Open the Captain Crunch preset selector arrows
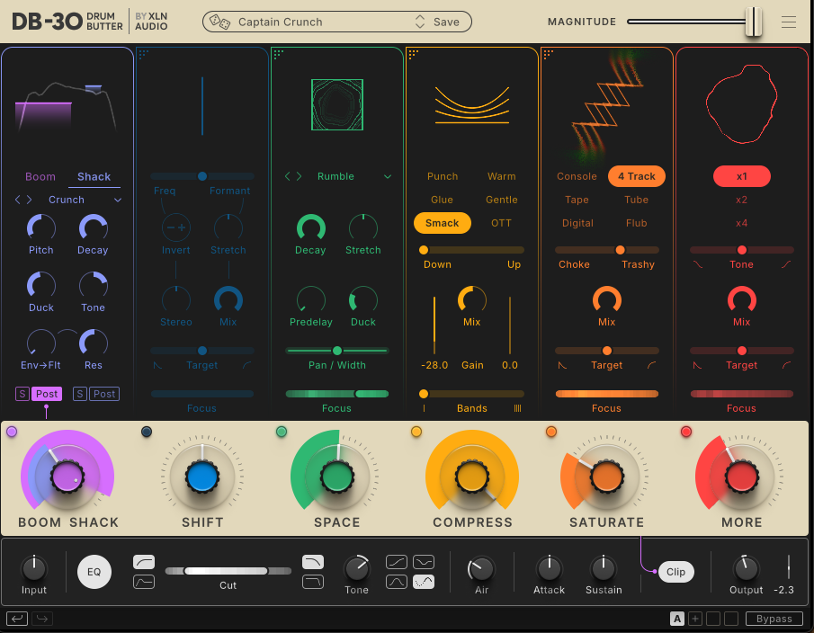The height and width of the screenshot is (633, 814). (x=420, y=22)
